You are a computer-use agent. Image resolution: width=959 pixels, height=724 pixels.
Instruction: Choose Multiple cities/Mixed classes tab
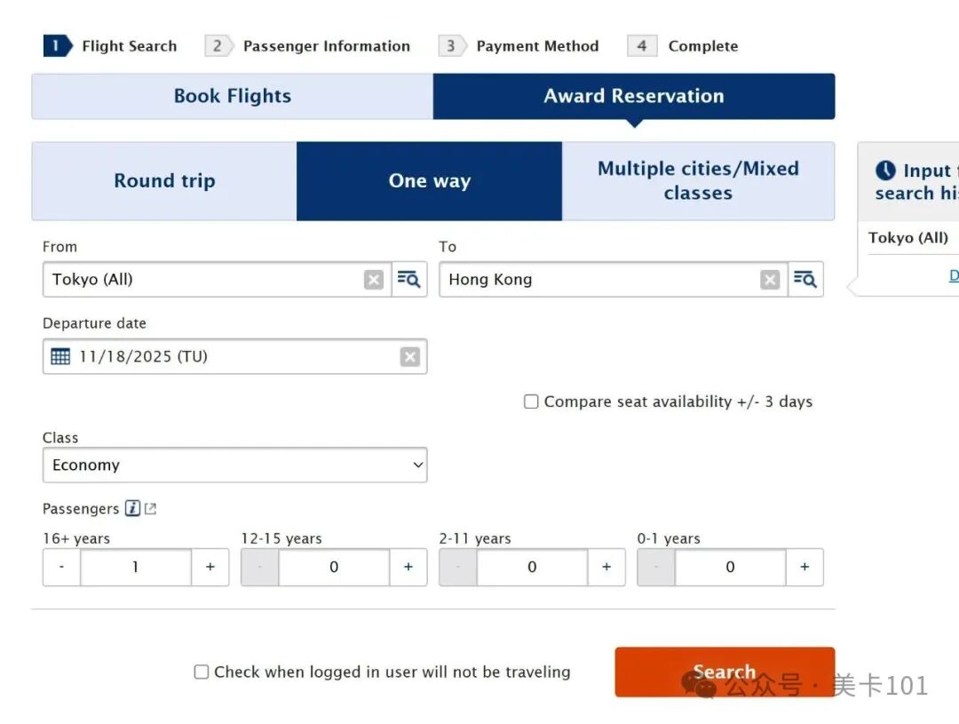click(698, 181)
